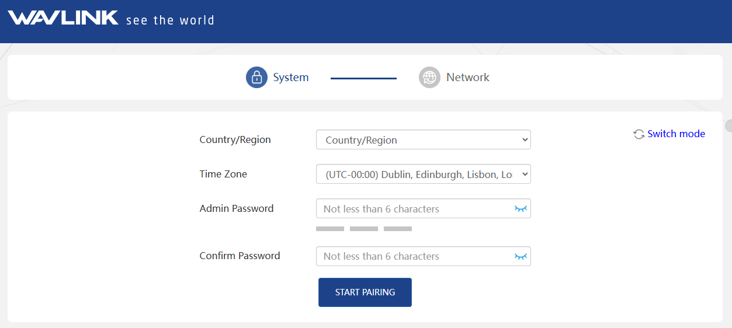Click the step progress line between System and Network

[x=363, y=78]
